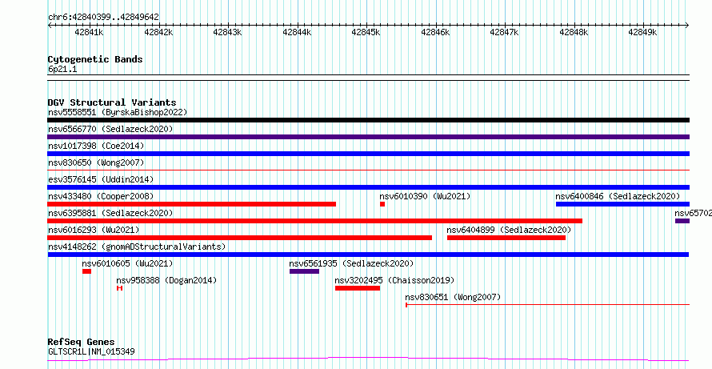The image size is (712, 369).
Task: Click the blue nsv1017398 variant bar
Action: pyautogui.click(x=368, y=154)
